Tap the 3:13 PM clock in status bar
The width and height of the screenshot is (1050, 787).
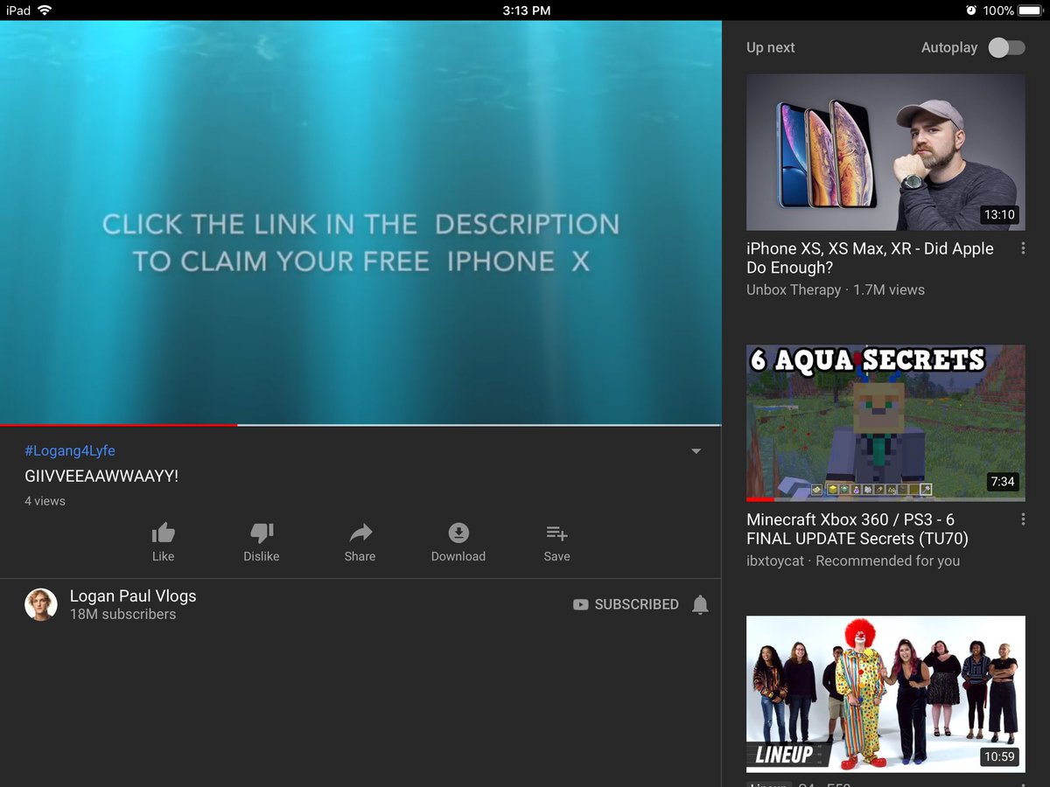(527, 10)
